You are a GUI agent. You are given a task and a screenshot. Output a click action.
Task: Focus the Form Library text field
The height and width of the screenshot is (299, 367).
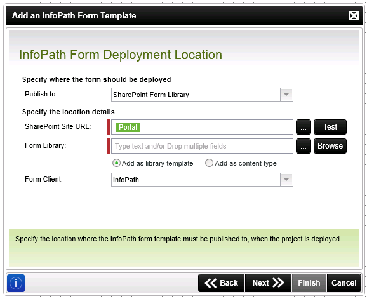coord(202,146)
